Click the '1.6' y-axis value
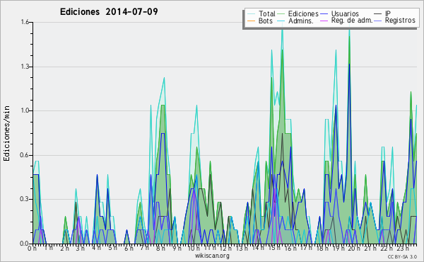This screenshot has width=424, height=262. coord(25,22)
